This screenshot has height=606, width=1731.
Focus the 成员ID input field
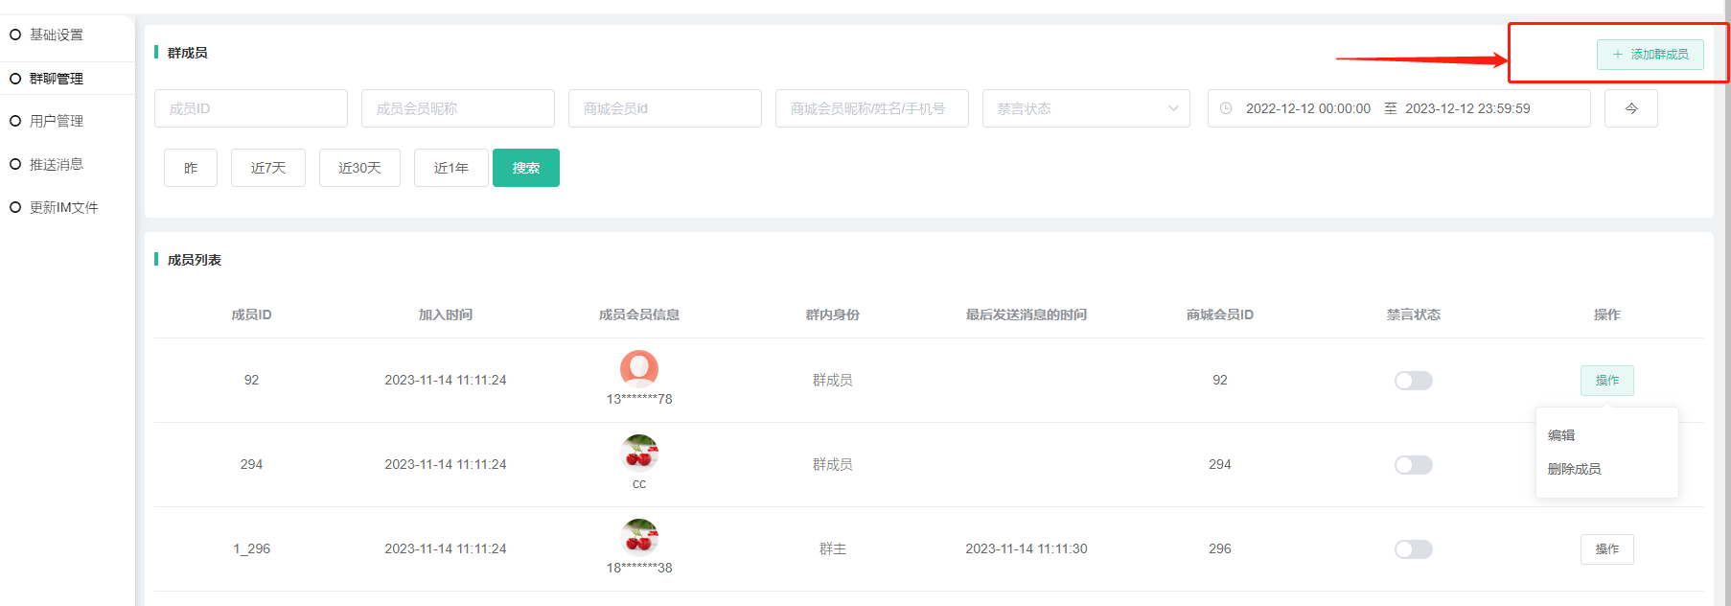click(251, 108)
